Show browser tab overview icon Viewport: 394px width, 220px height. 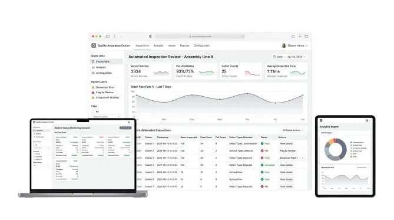tap(306, 36)
